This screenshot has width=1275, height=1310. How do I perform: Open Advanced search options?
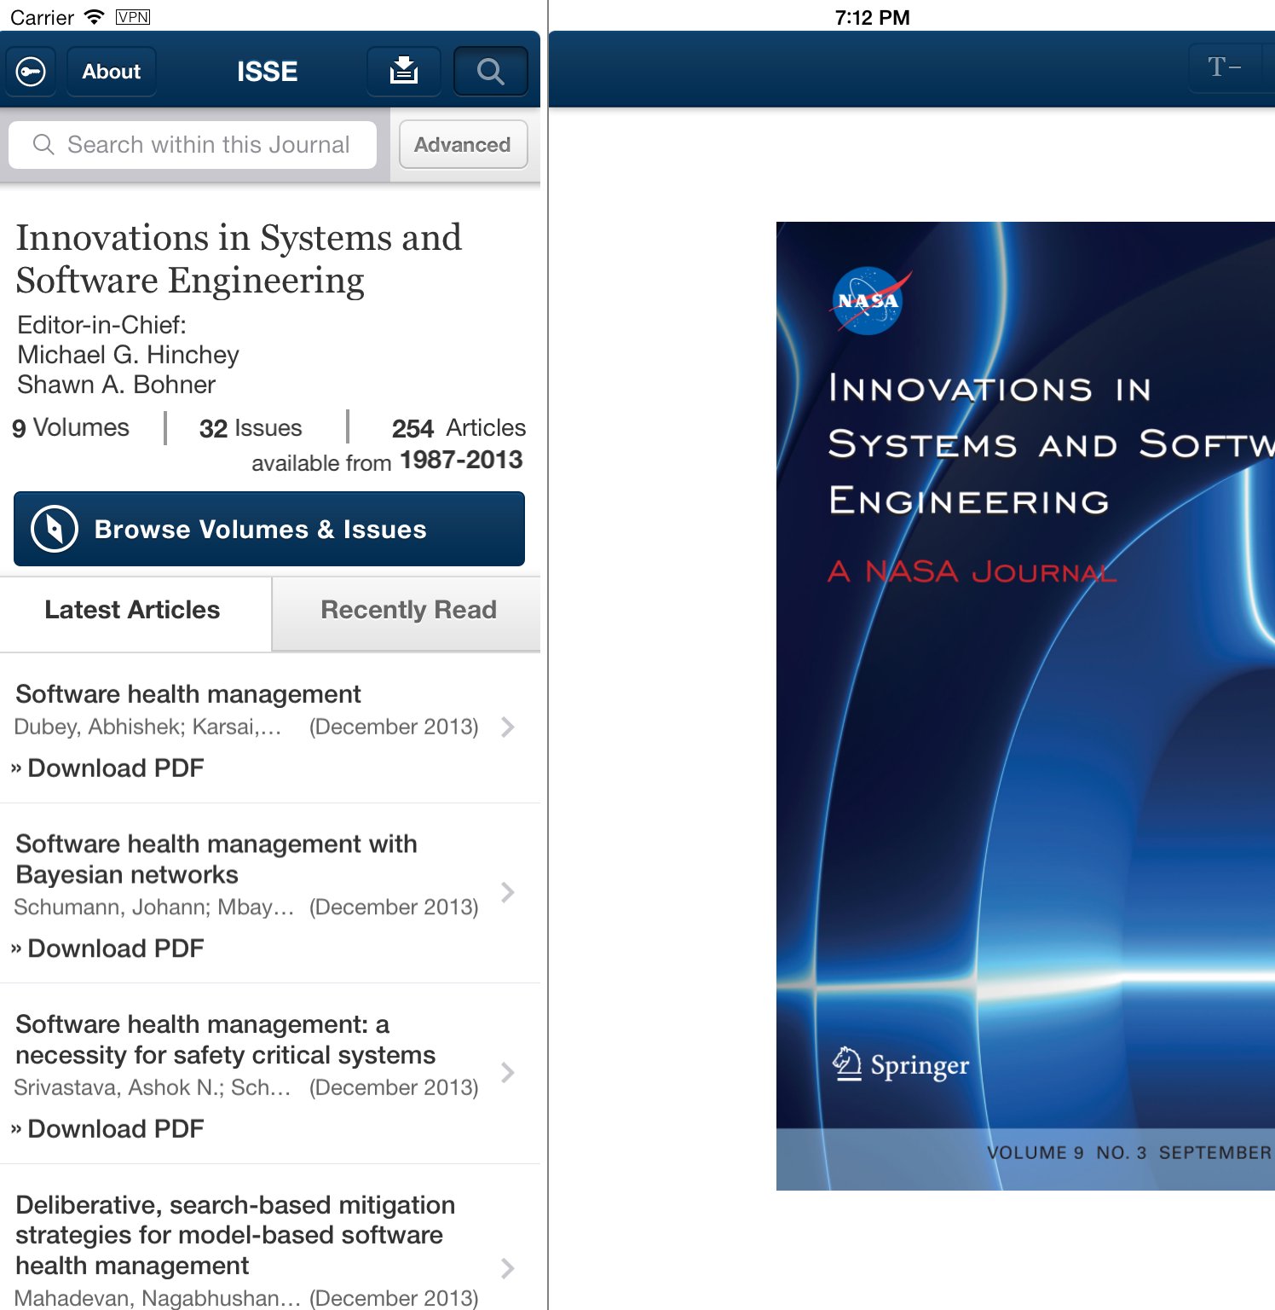point(463,145)
